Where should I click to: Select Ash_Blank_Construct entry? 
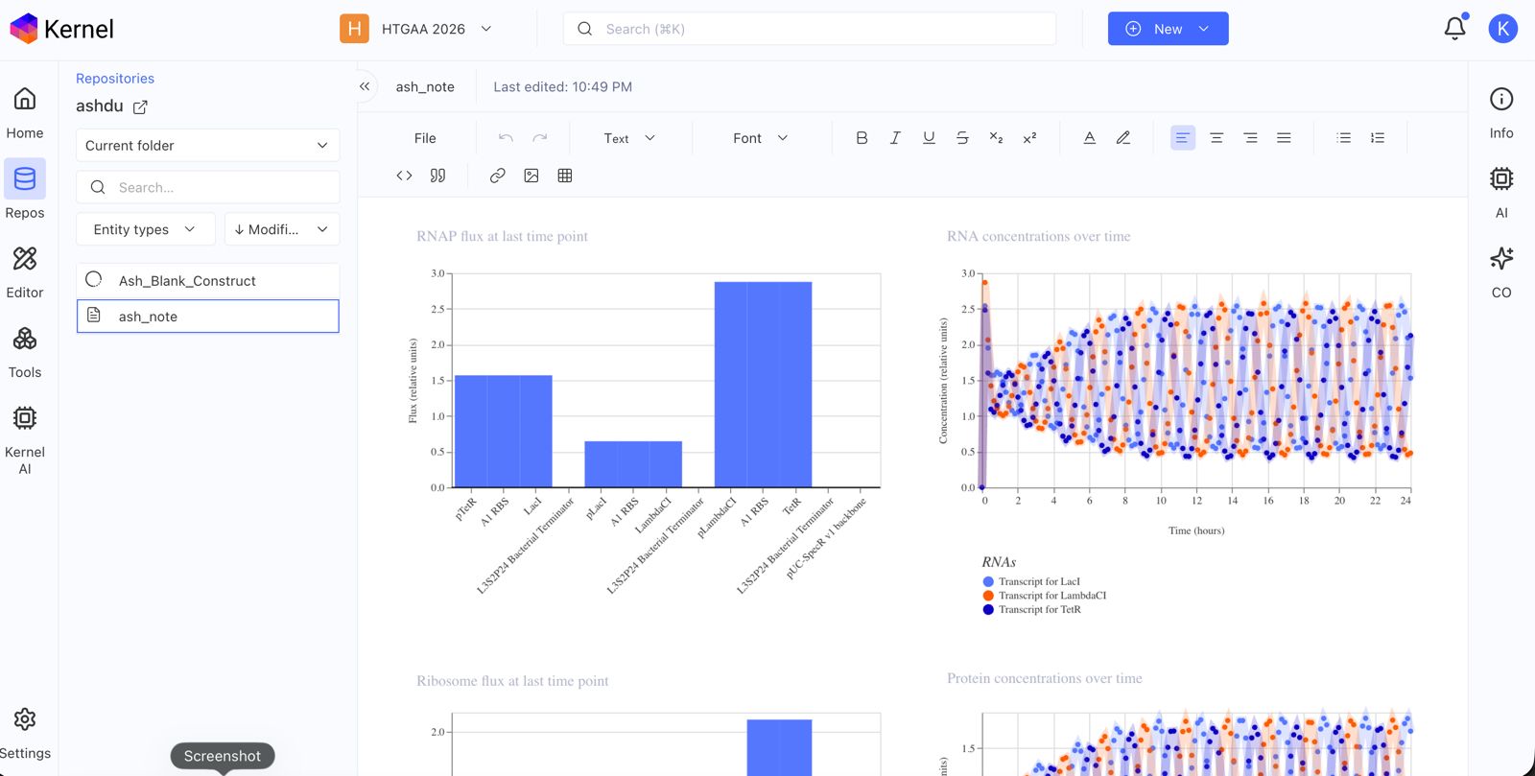pyautogui.click(x=207, y=280)
